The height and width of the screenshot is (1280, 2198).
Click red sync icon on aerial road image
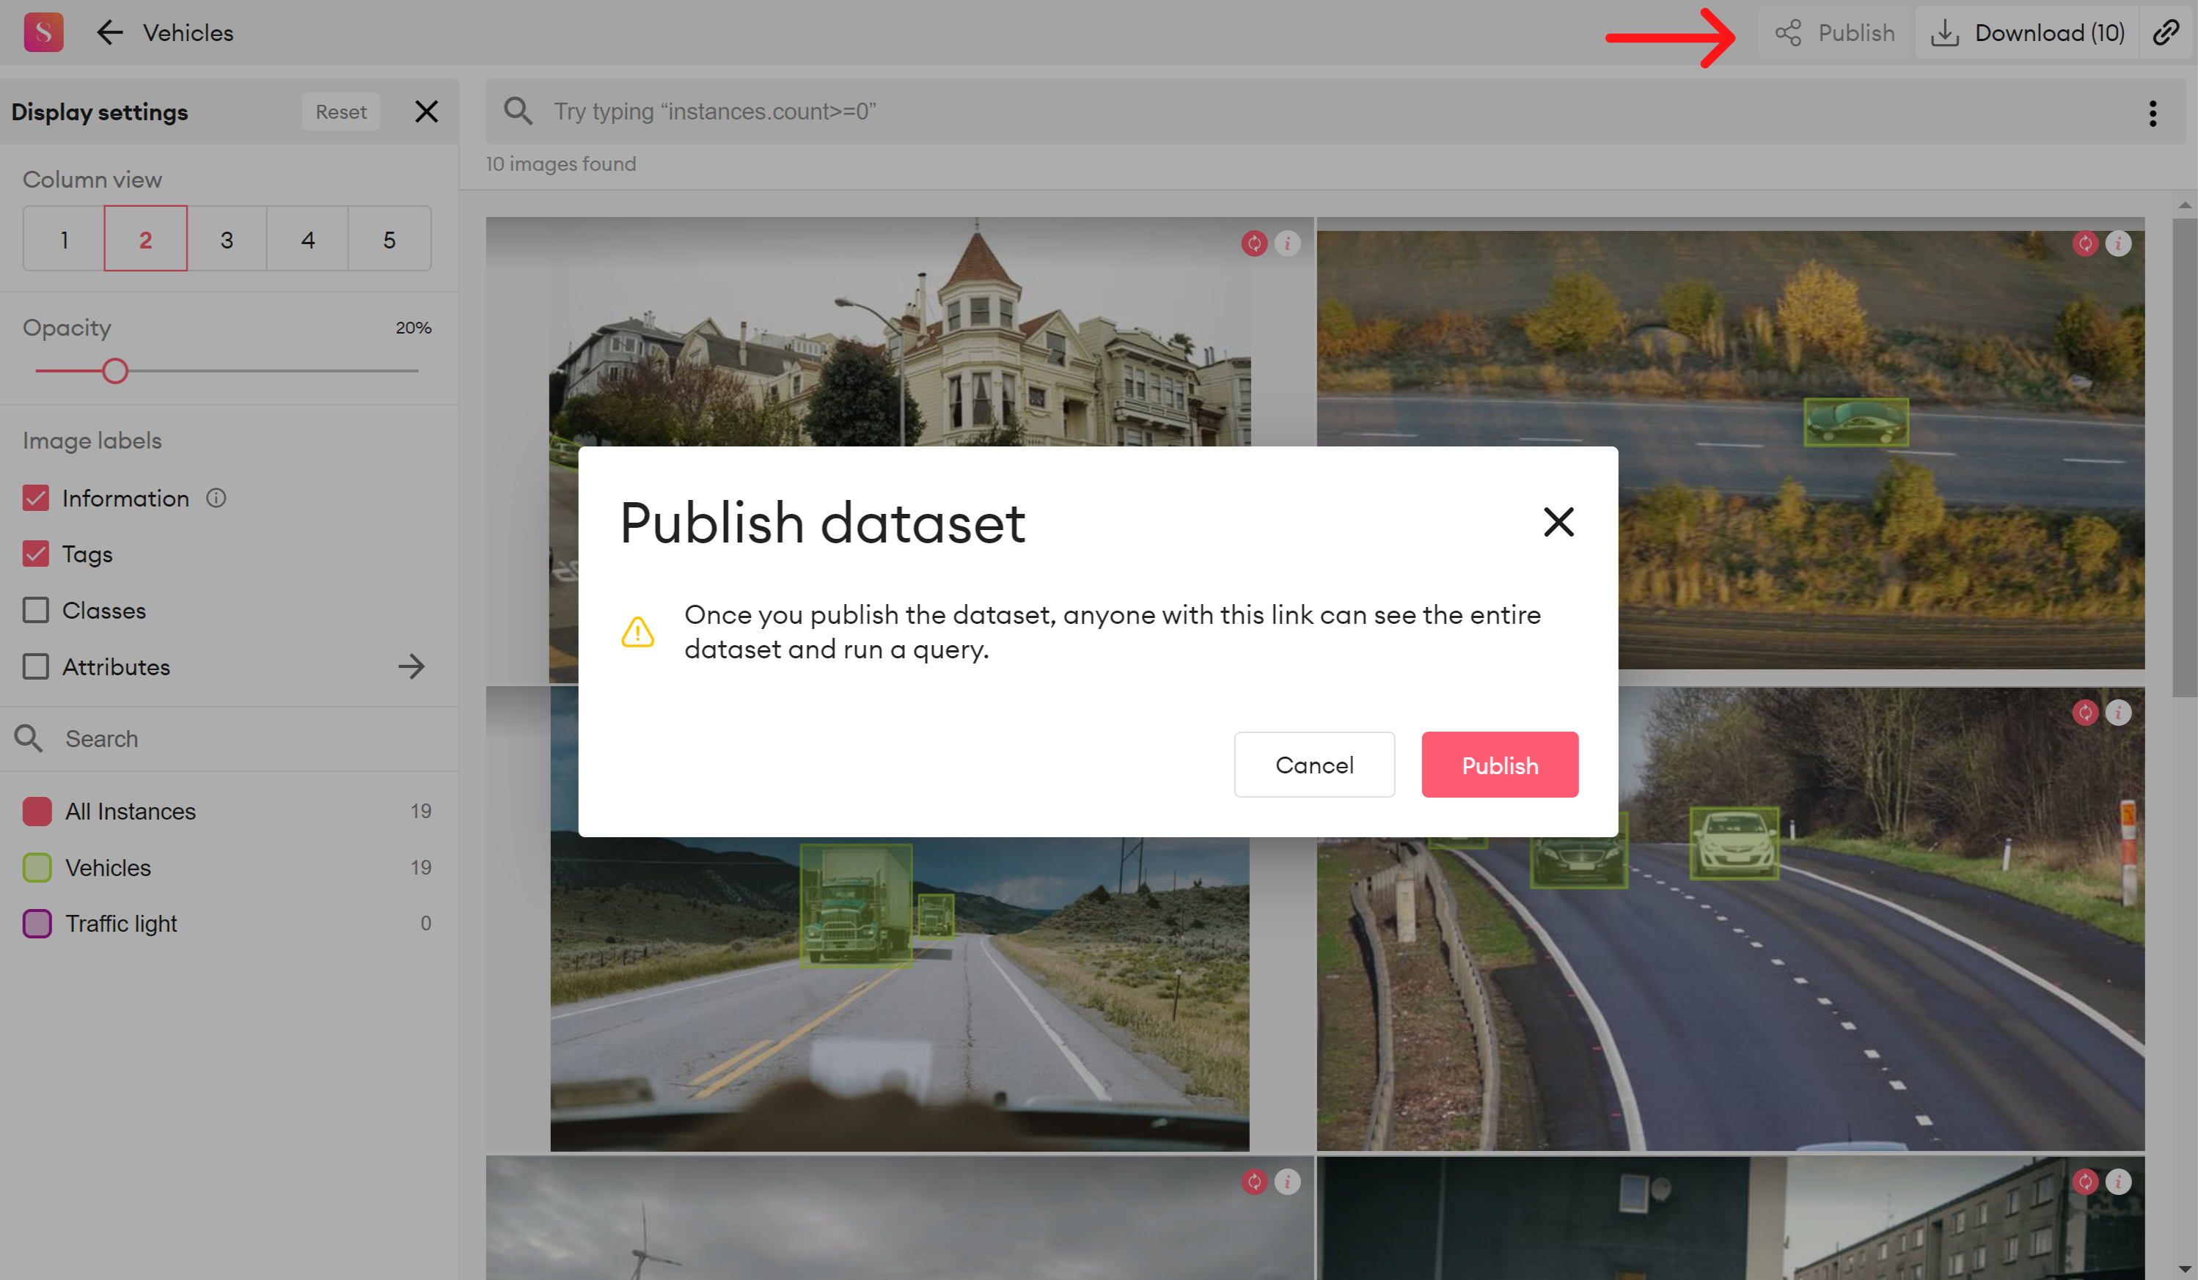(x=2086, y=243)
